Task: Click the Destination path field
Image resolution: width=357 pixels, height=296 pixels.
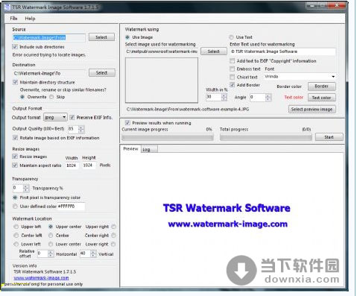Action: [49, 73]
